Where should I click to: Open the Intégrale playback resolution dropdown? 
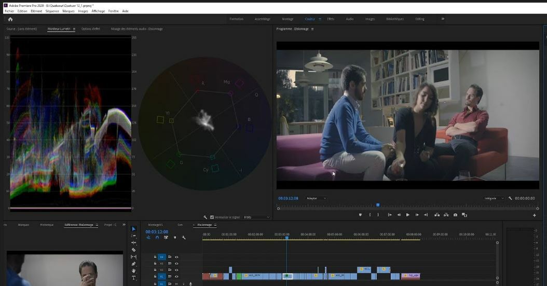pos(494,198)
